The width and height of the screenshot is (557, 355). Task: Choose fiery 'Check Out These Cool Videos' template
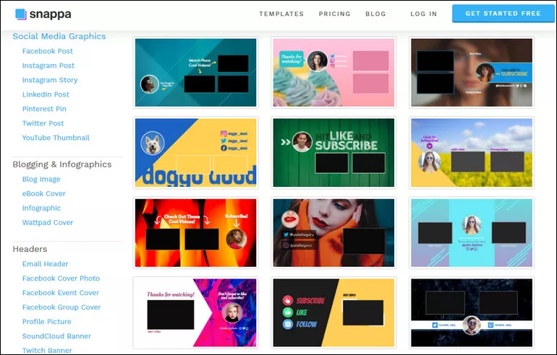click(196, 233)
